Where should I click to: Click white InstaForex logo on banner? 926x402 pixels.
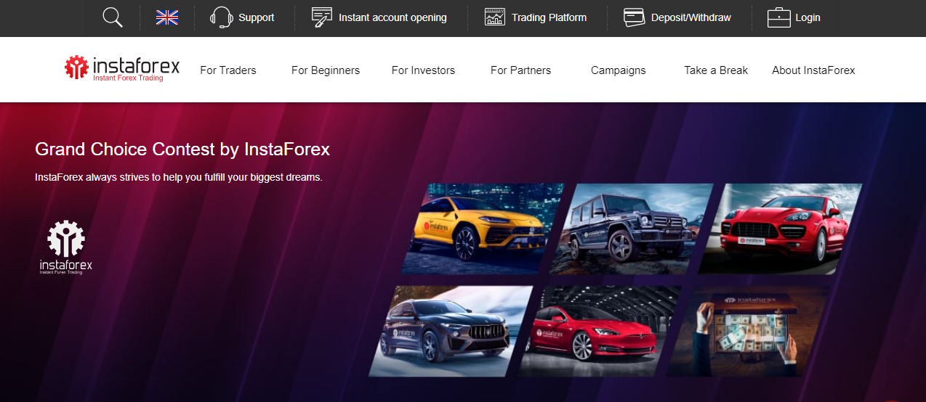coord(66,247)
